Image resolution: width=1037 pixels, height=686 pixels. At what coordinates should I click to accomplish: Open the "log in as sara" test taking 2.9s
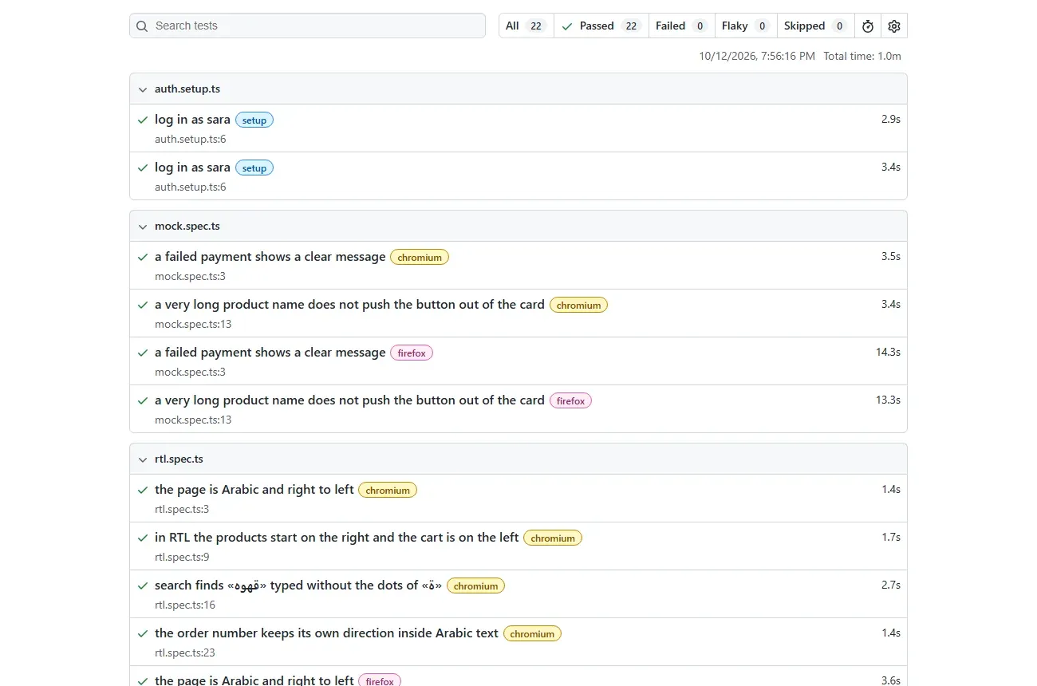(192, 120)
